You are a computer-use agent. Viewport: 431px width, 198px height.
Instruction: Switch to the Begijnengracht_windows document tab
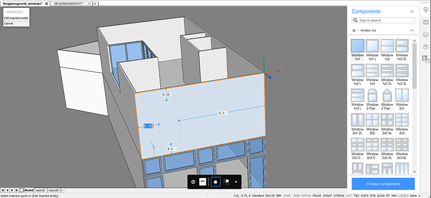pos(23,3)
